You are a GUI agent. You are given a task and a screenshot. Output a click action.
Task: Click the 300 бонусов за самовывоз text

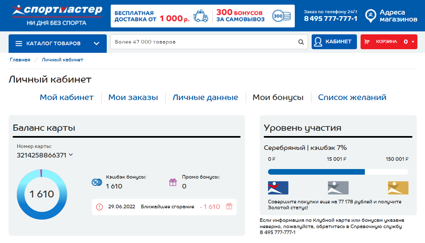240,16
